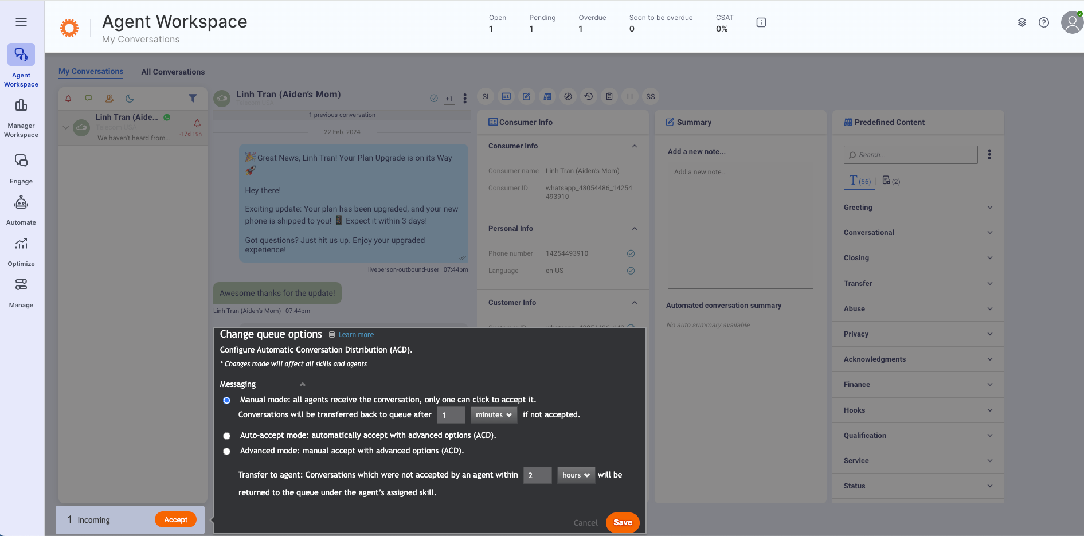
Task: Filter by people icon in list toolbar
Action: pos(109,98)
